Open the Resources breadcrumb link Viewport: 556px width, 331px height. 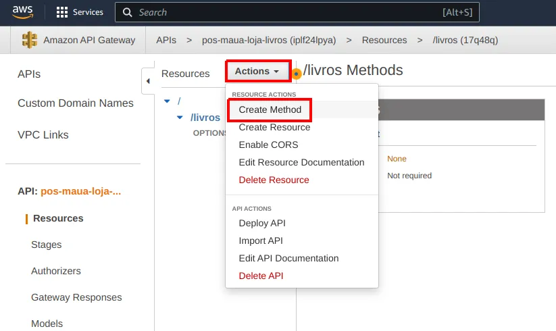pos(384,40)
